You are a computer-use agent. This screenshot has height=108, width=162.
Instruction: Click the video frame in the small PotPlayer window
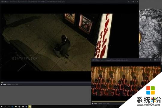(x=125, y=81)
